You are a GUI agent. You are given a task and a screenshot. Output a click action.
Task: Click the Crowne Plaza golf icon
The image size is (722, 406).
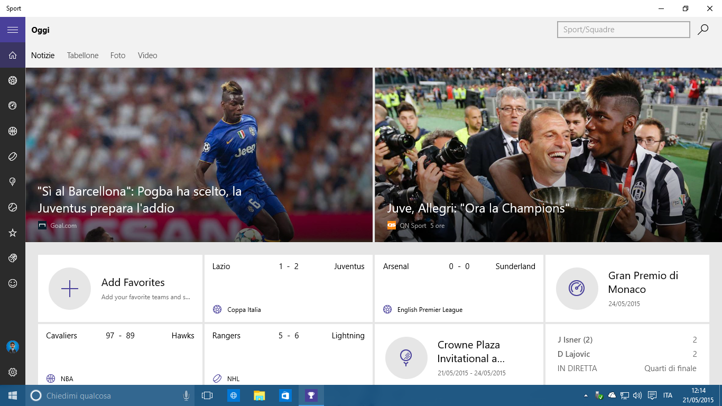coord(406,358)
